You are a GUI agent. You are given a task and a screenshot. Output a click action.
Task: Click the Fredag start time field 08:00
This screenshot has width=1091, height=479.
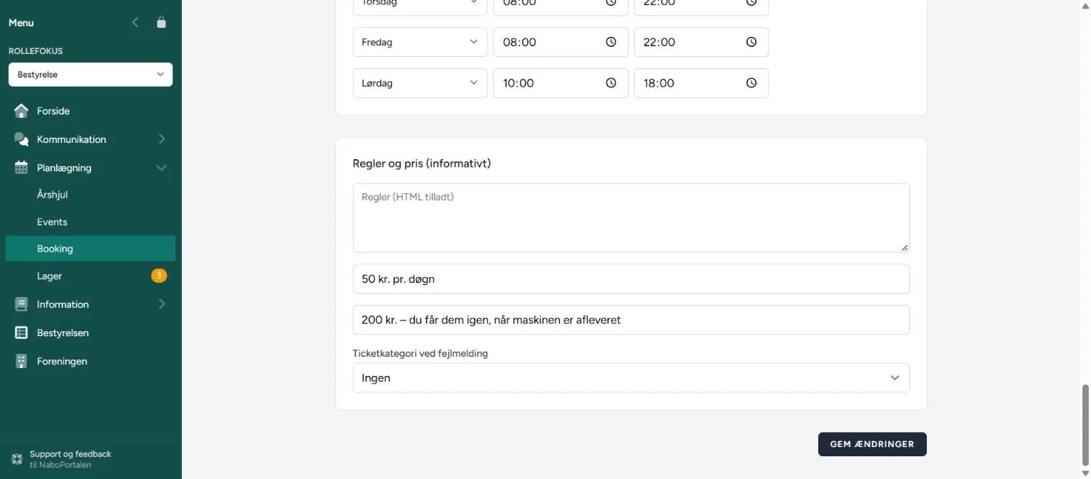[560, 42]
